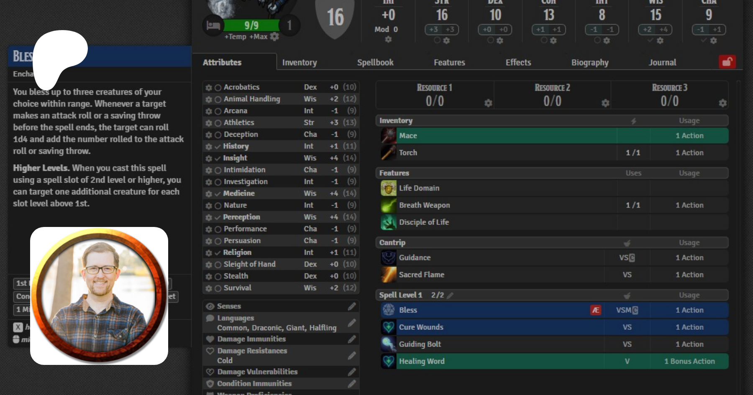
Task: Switch to the Spellbook tab
Action: (375, 62)
